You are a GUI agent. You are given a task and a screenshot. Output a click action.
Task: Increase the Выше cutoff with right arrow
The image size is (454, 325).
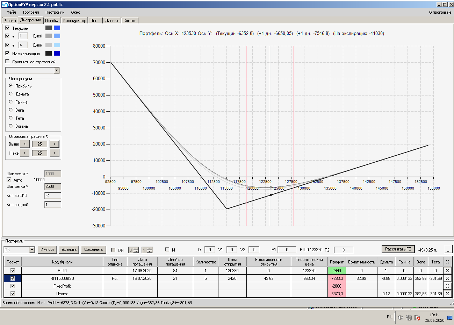[x=55, y=144]
